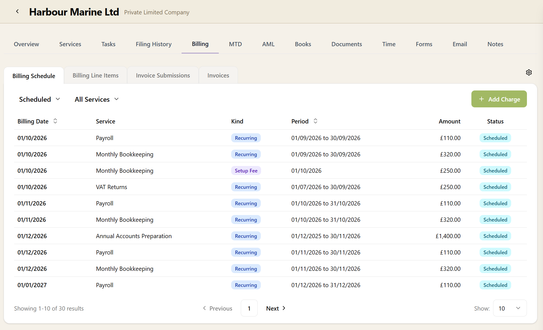
Task: Click Annual Accounts Preparation service name
Action: pos(134,236)
